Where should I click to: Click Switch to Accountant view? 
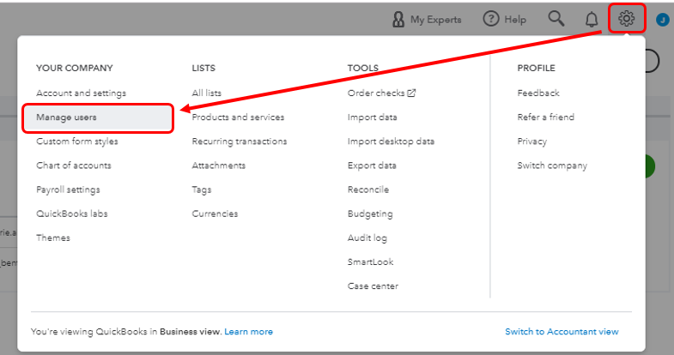click(x=562, y=331)
